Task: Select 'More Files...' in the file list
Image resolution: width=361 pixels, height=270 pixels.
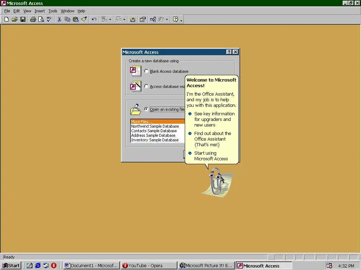Action: pyautogui.click(x=158, y=121)
